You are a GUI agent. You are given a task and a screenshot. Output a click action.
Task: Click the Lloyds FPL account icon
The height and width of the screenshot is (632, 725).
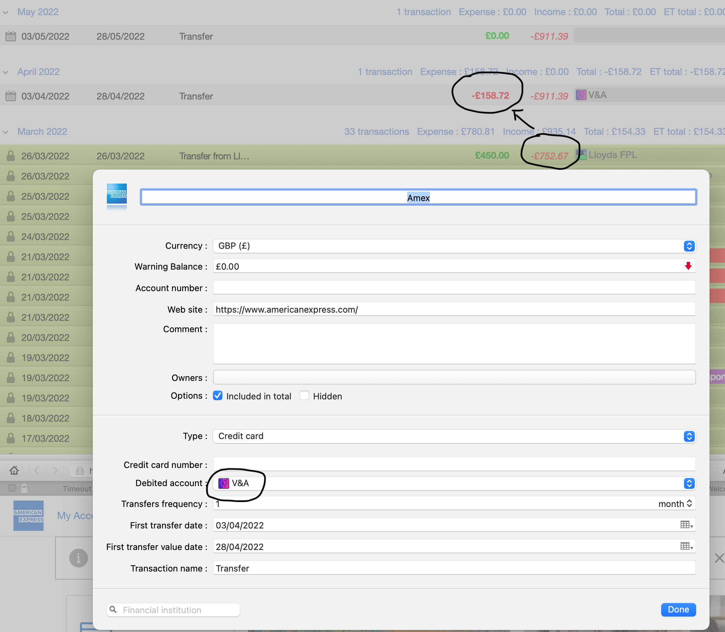coord(581,155)
